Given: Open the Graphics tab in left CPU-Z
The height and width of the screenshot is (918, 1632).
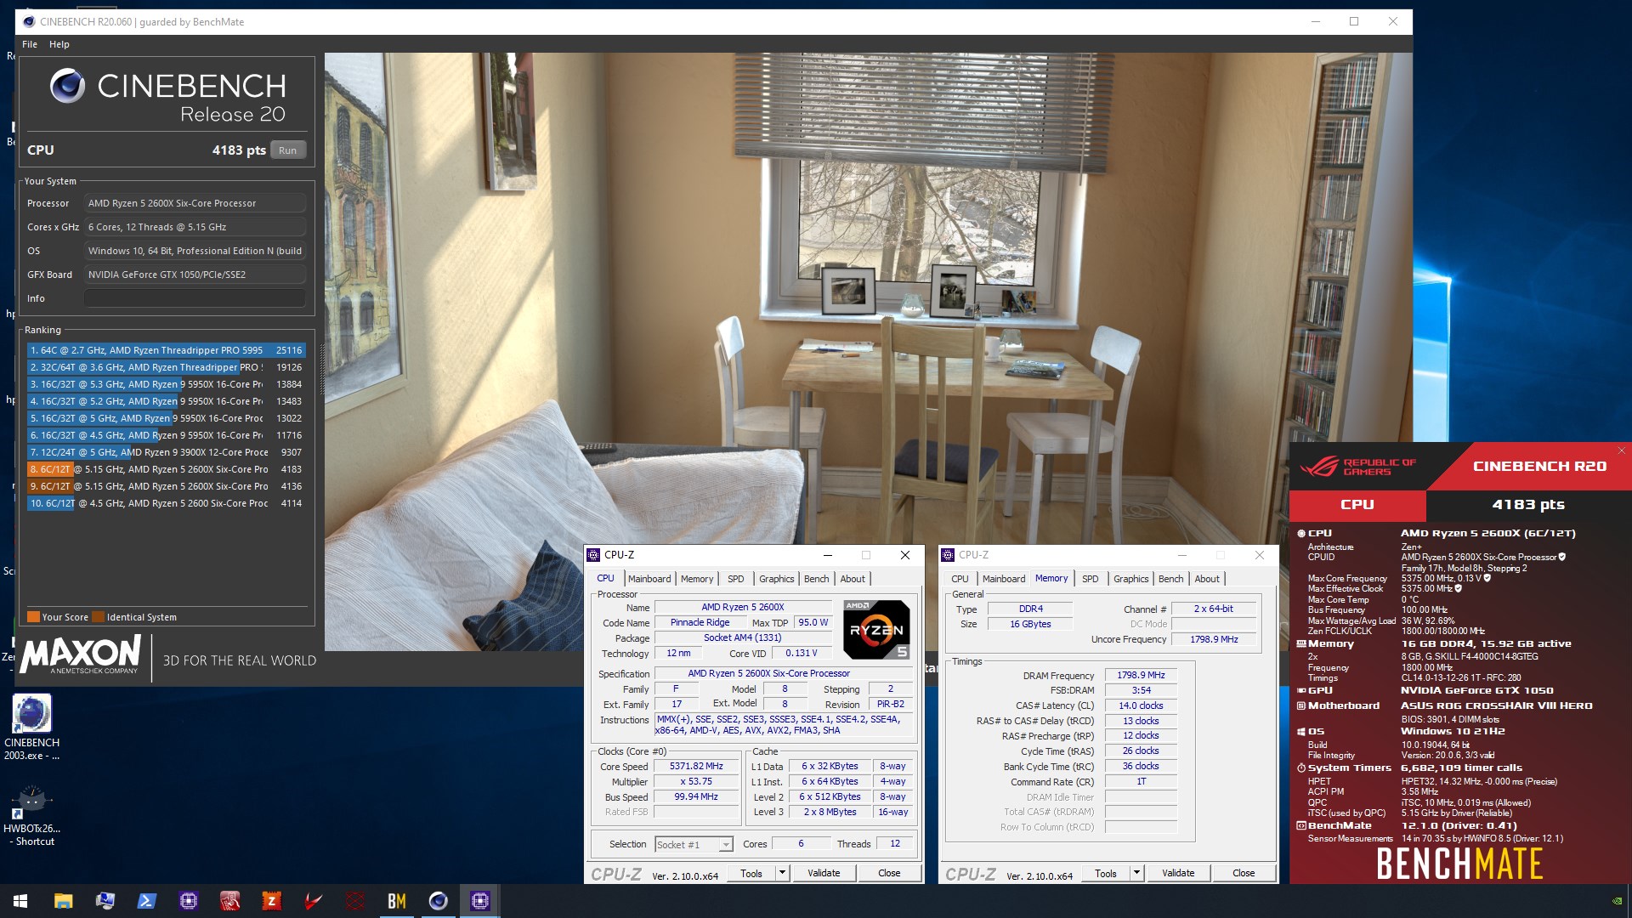Looking at the screenshot, I should coord(777,579).
